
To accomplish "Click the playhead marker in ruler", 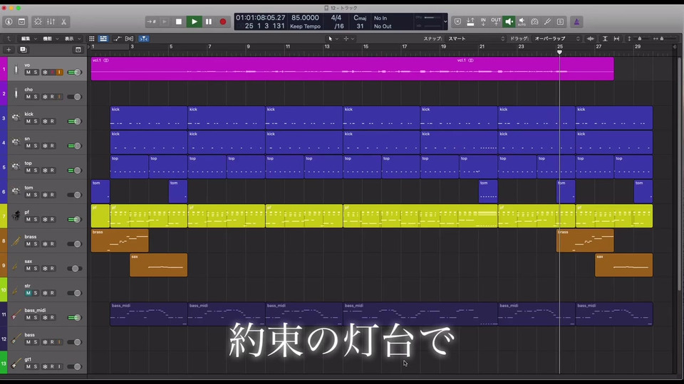I will [559, 52].
